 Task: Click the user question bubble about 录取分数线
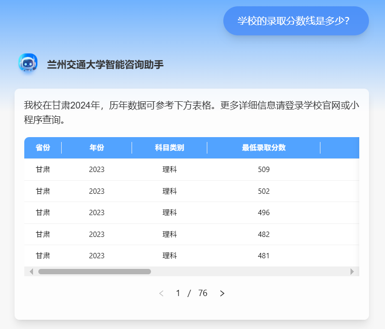[296, 21]
